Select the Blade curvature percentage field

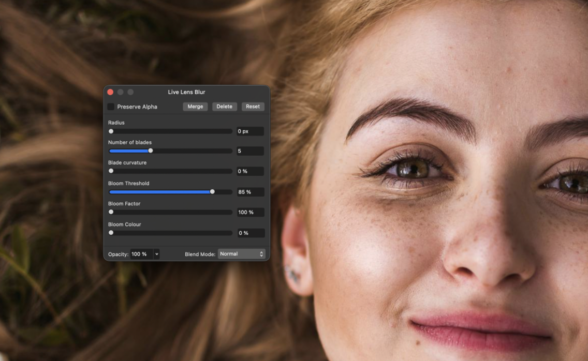pyautogui.click(x=250, y=171)
